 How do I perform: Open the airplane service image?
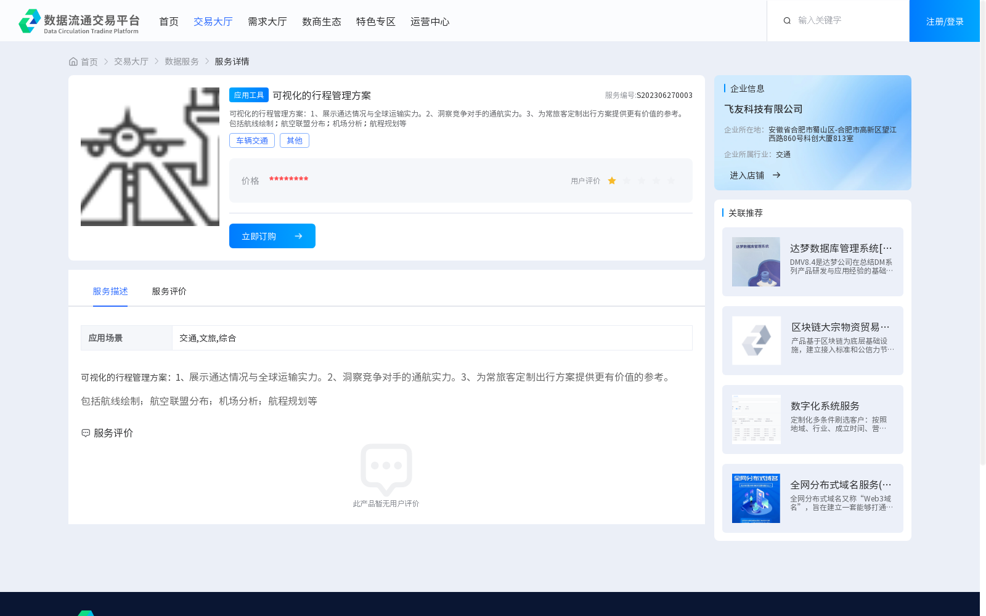click(150, 156)
